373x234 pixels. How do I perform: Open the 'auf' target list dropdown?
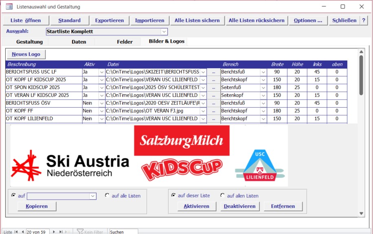pyautogui.click(x=92, y=196)
